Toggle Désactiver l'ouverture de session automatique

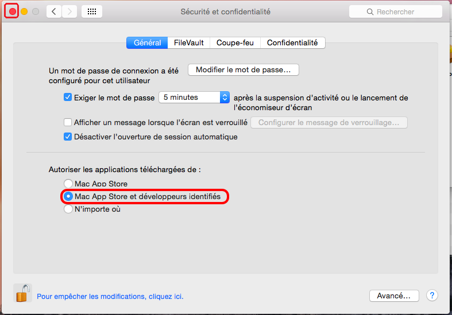pos(68,137)
